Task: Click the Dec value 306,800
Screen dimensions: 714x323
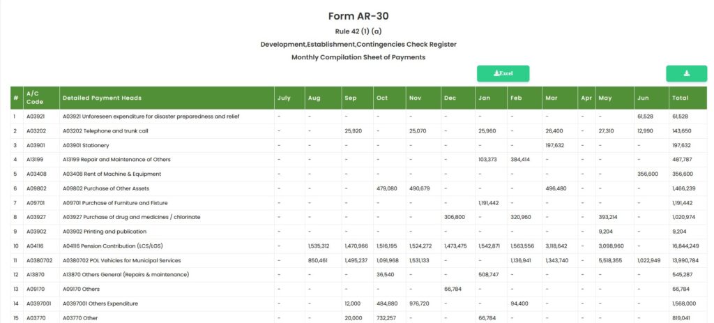Action: point(455,217)
